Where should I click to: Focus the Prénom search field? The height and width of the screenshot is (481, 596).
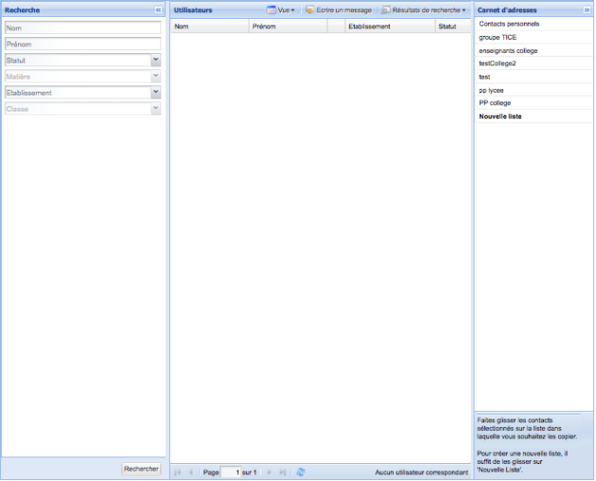pos(82,44)
